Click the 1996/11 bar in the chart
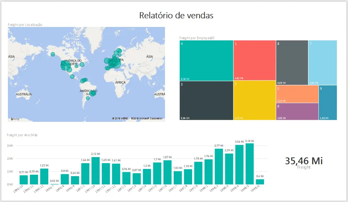This screenshot has height=202, width=348. tap(34, 179)
